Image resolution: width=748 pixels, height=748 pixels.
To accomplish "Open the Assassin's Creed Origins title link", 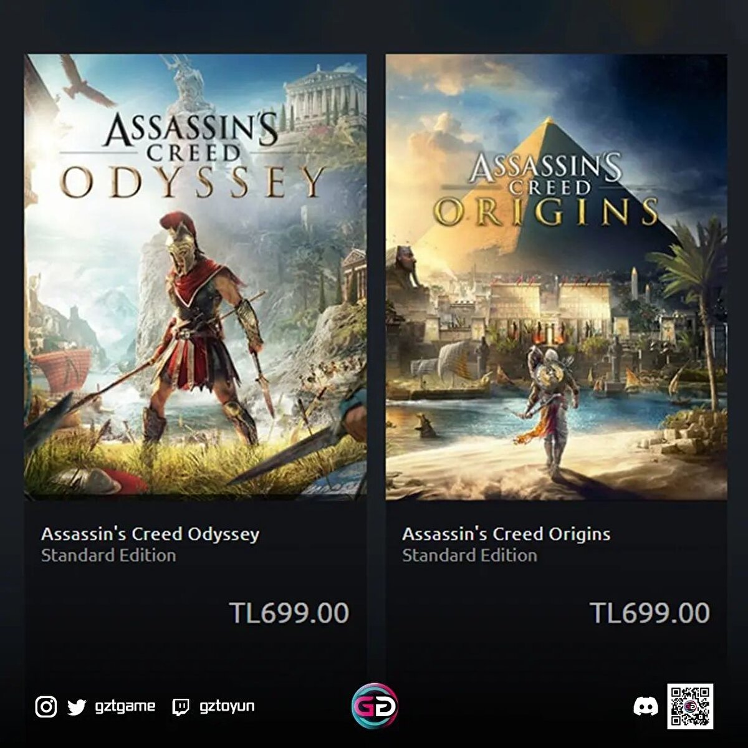I will [506, 534].
